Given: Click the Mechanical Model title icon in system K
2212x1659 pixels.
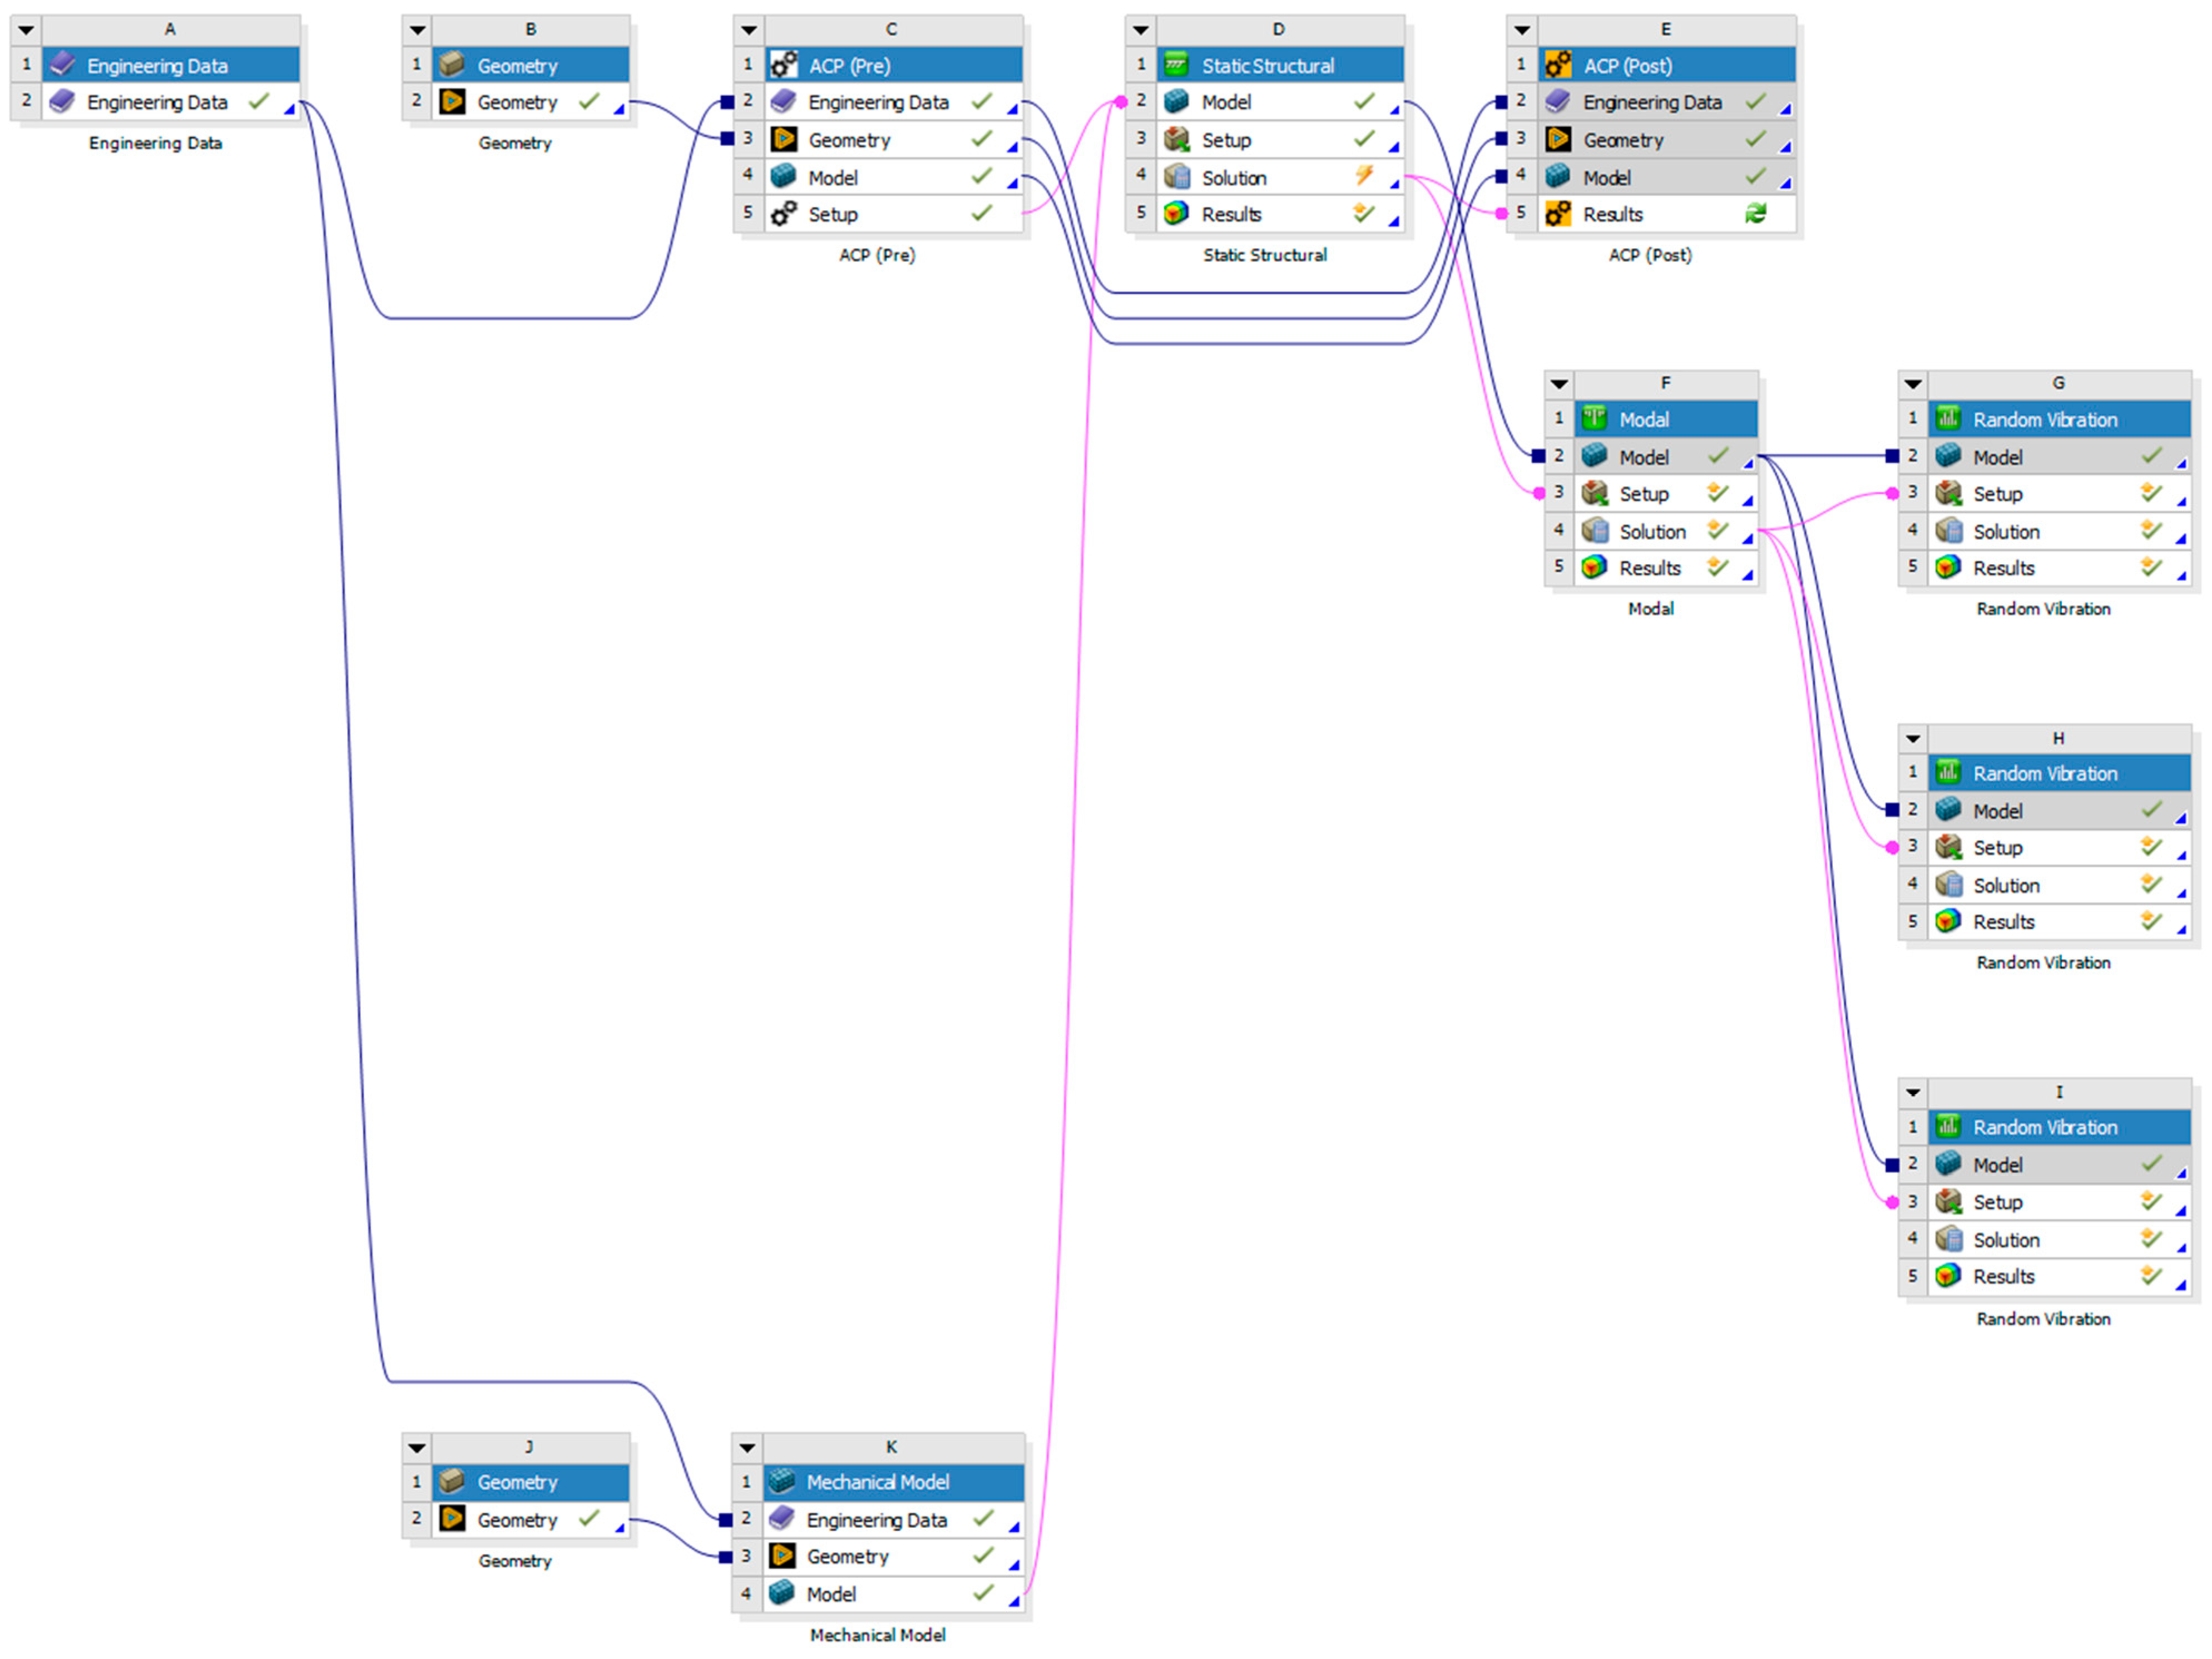Looking at the screenshot, I should (782, 1481).
